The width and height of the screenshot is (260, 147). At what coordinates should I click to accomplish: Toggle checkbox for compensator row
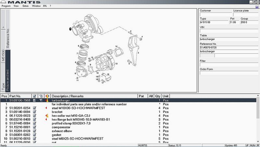point(34,127)
